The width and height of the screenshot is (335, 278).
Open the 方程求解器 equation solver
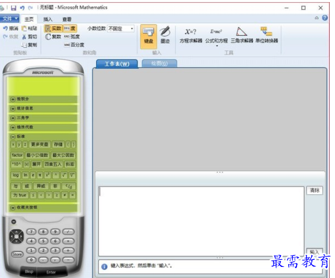191,36
